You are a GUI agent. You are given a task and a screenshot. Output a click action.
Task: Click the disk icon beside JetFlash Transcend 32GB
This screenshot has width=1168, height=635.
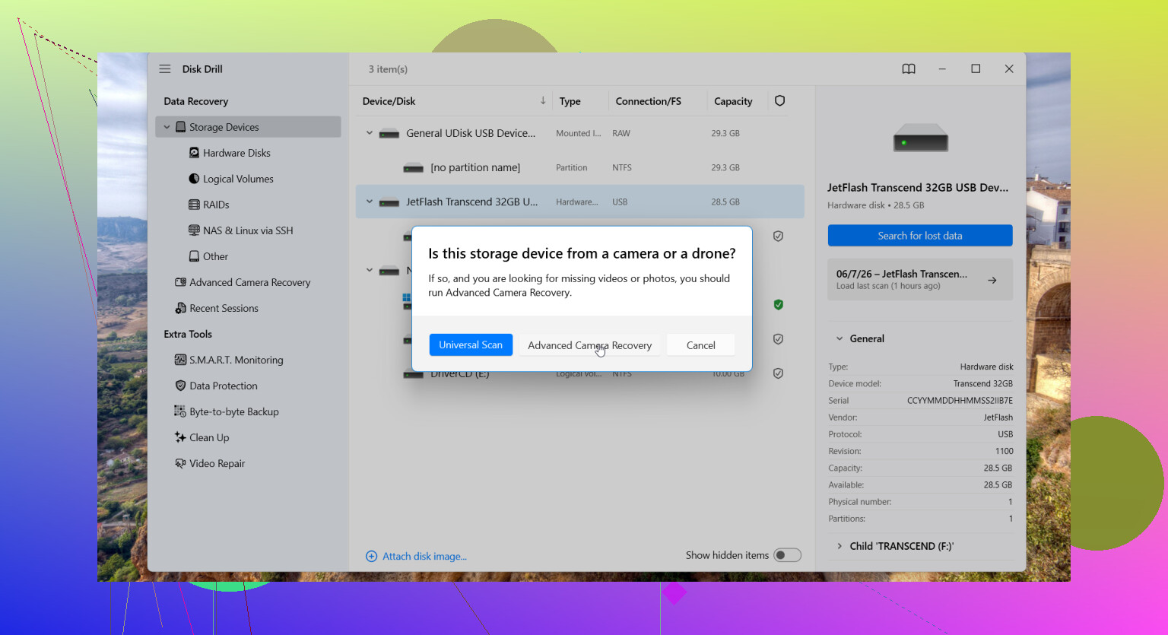(x=389, y=202)
